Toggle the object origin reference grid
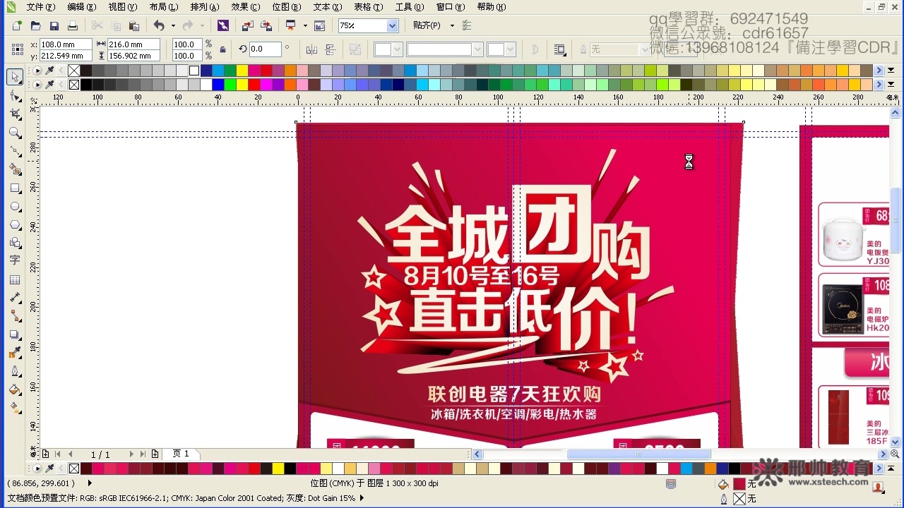Screen dimensions: 904x508 click(17, 49)
